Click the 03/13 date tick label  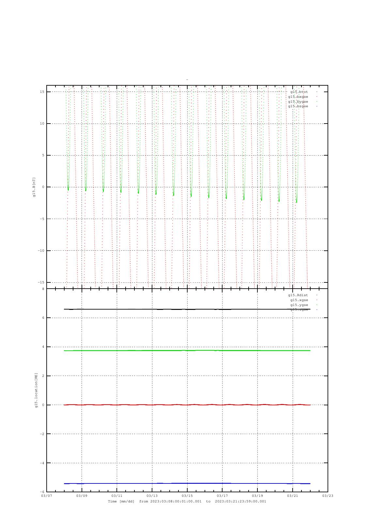tap(152, 496)
